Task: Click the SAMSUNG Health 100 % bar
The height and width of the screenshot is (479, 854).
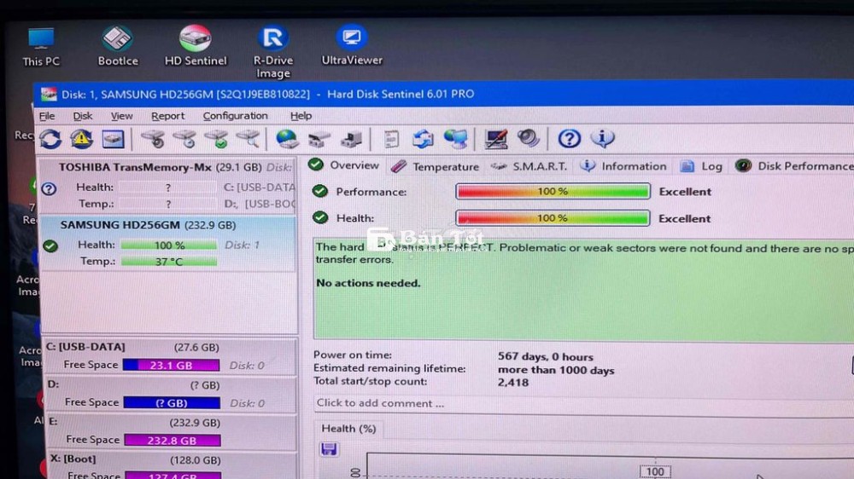Action: click(169, 245)
